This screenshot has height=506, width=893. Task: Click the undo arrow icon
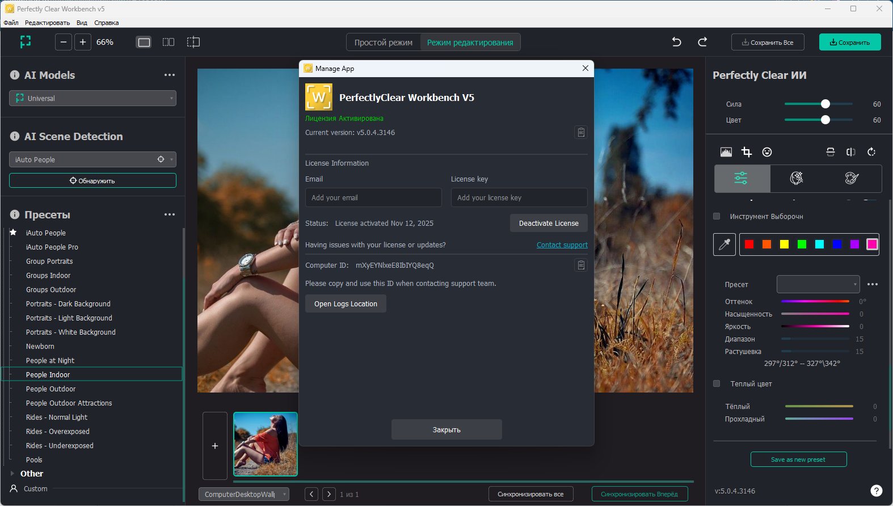[x=676, y=42]
